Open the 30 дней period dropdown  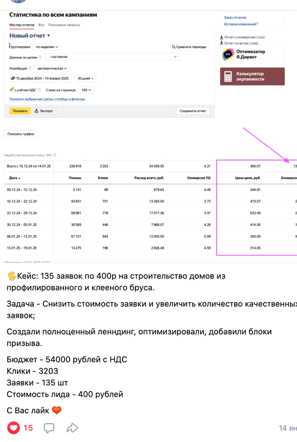pos(85,78)
